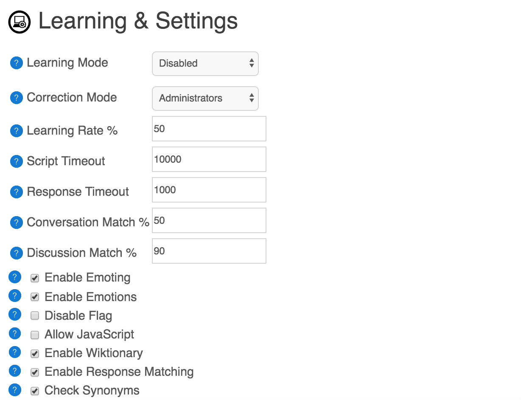The height and width of the screenshot is (400, 521).
Task: Click the Learning Rate % input field
Action: pyautogui.click(x=209, y=129)
